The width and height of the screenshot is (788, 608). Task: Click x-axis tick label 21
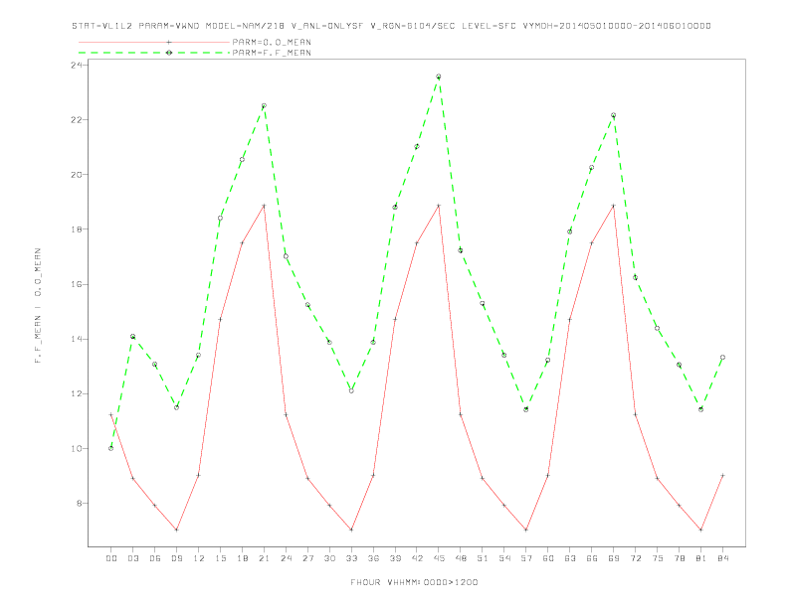point(264,558)
